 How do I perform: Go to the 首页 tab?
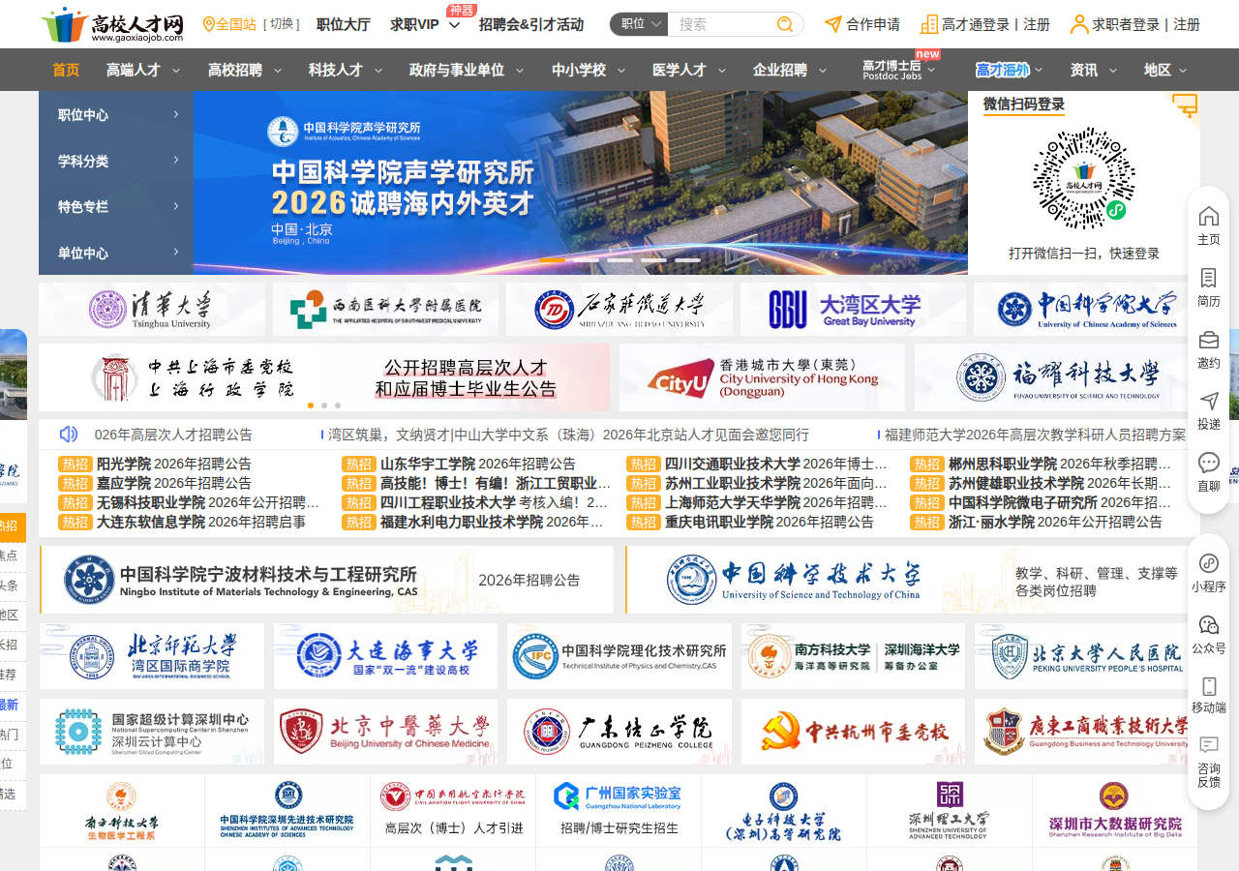pos(66,70)
